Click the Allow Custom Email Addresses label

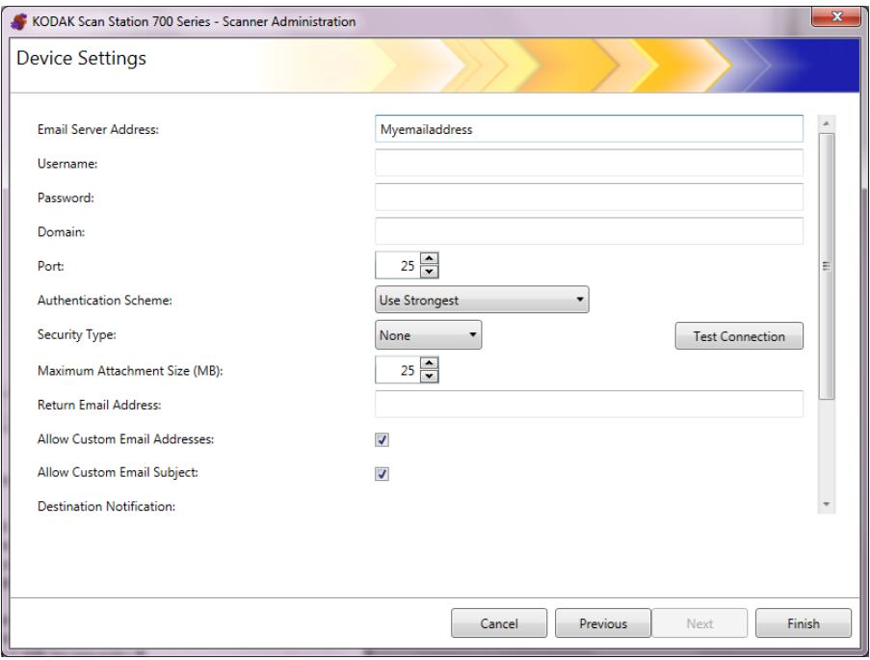(125, 439)
